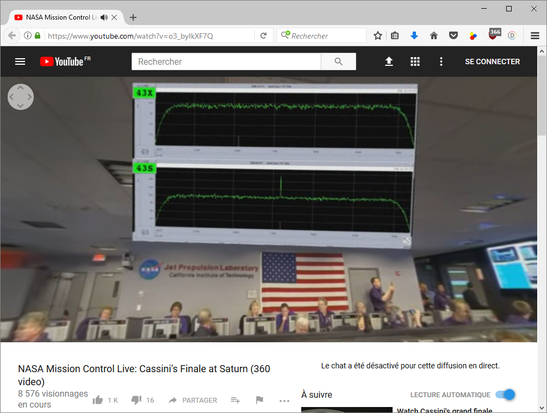The image size is (547, 413).
Task: Click the 360 video pan control
Action: [x=21, y=97]
